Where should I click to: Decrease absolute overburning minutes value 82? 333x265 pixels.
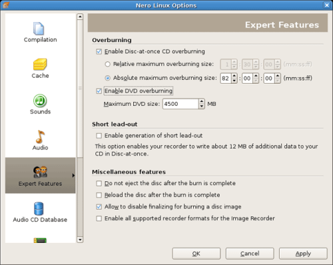pos(234,81)
